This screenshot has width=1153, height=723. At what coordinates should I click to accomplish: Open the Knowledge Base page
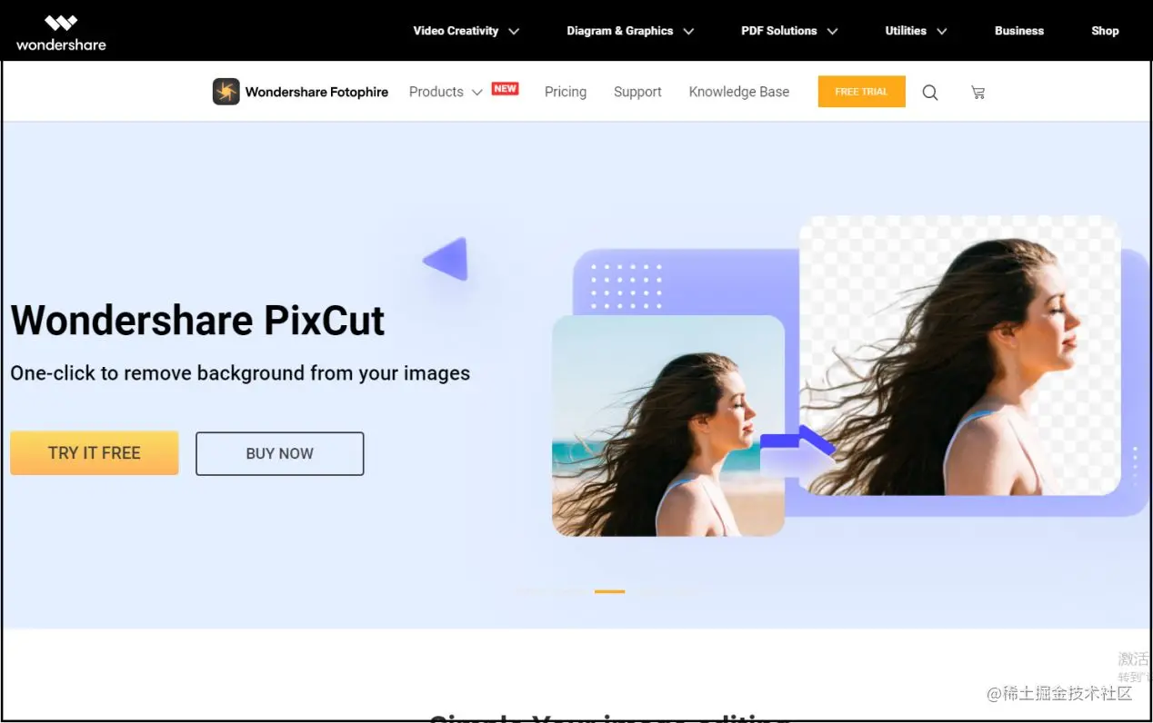point(738,92)
